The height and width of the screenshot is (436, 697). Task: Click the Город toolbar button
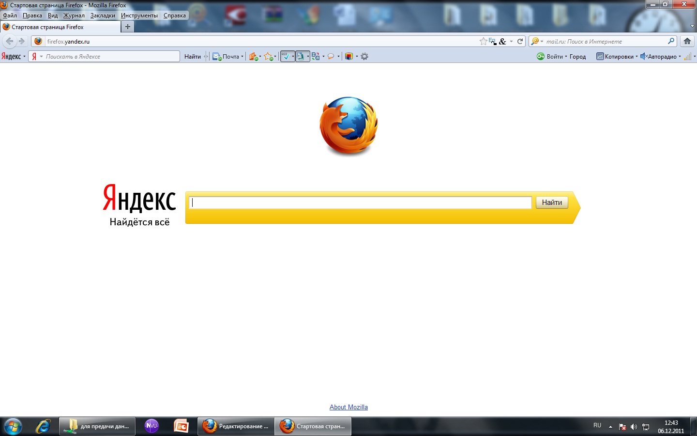[x=577, y=57]
